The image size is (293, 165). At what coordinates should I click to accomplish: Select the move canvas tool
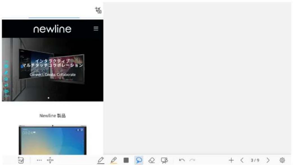(50, 160)
